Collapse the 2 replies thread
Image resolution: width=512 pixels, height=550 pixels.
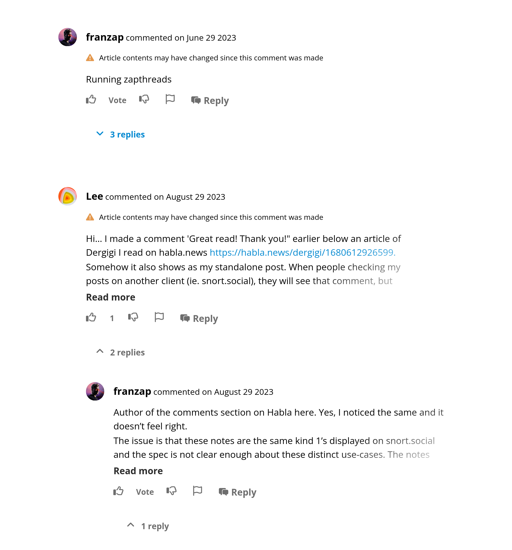tap(121, 352)
